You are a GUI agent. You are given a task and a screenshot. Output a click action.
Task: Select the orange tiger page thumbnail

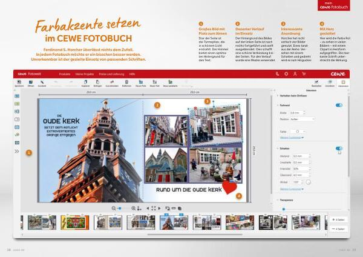pyautogui.click(x=75, y=222)
